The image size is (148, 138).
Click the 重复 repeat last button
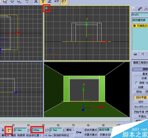[x=141, y=74]
